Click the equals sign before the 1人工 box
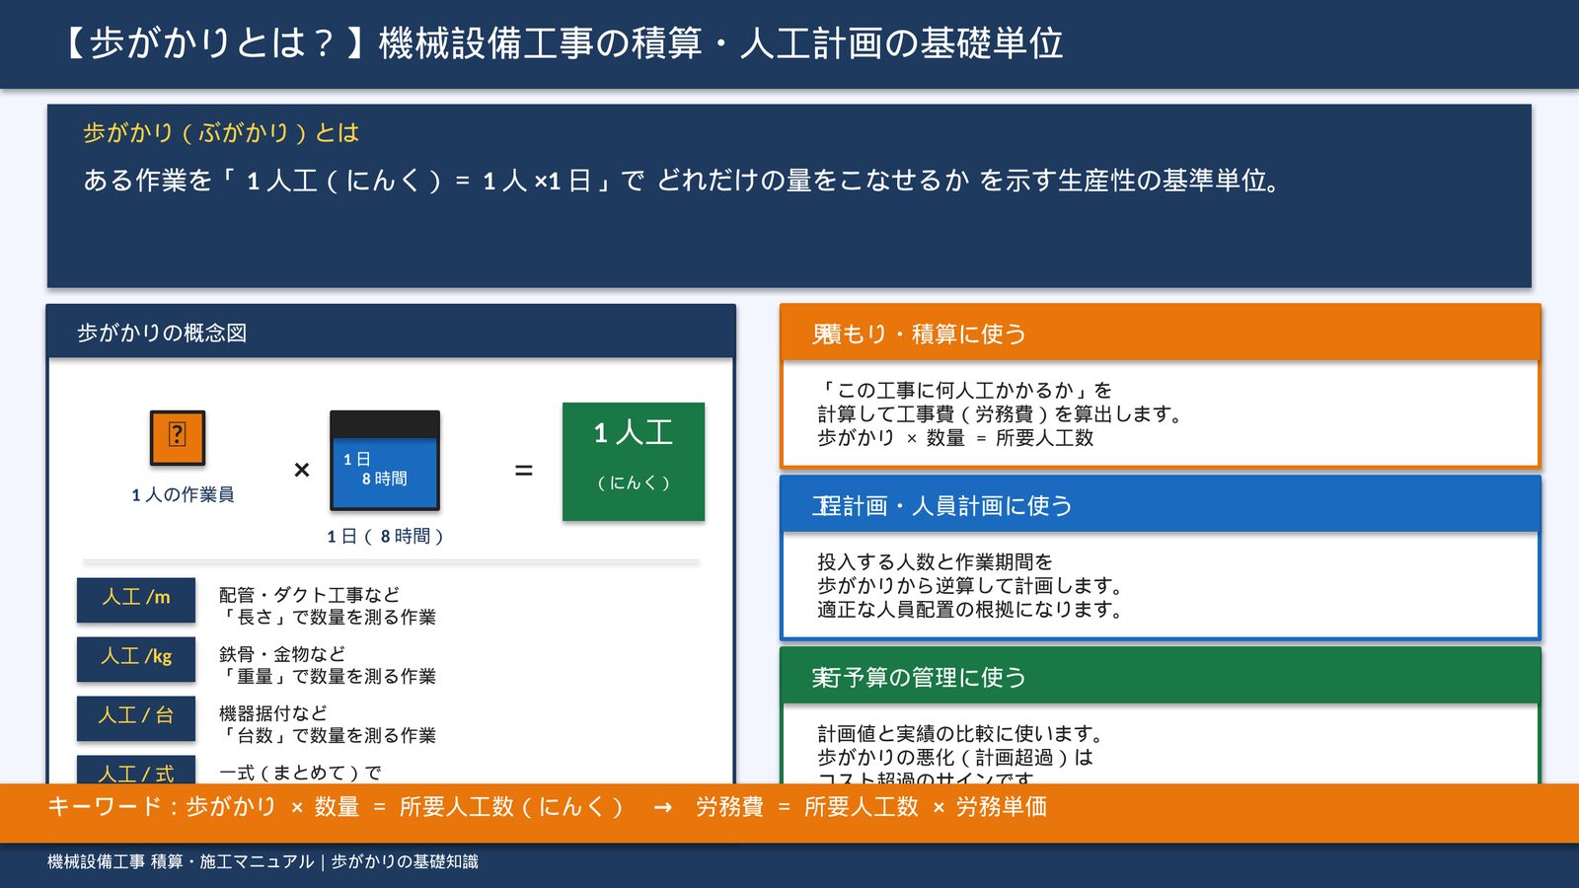The height and width of the screenshot is (888, 1579). (524, 472)
